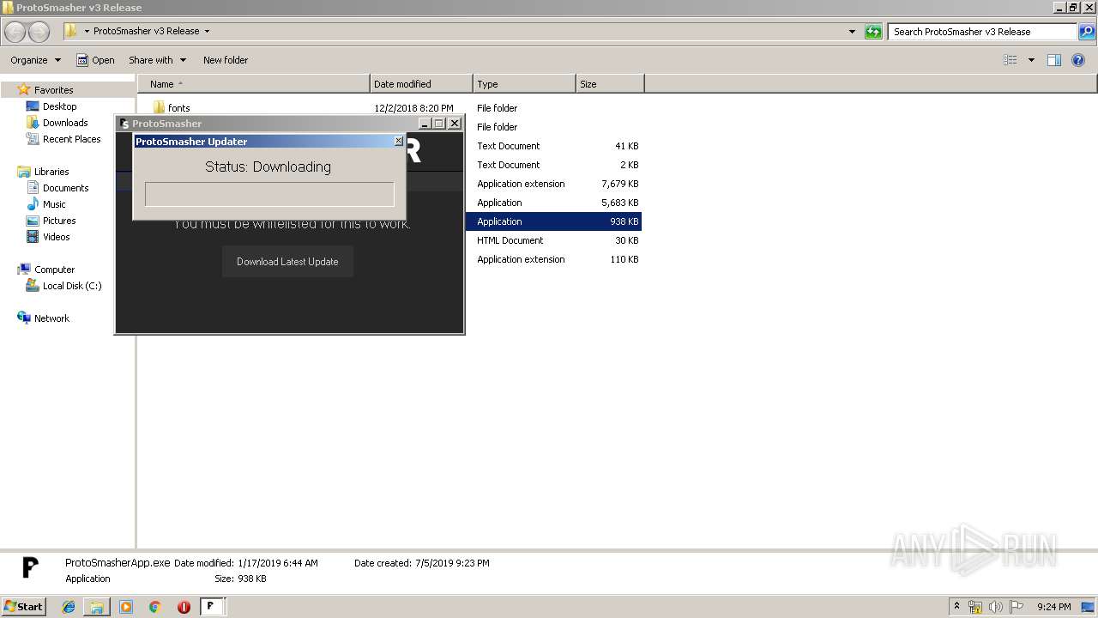This screenshot has height=618, width=1098.
Task: Change the view with the views icon
Action: tap(1011, 60)
